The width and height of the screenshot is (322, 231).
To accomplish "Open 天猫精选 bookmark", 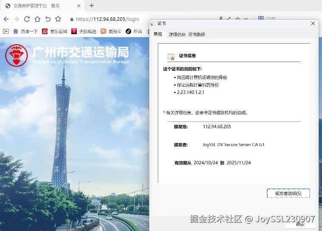I will (84, 31).
